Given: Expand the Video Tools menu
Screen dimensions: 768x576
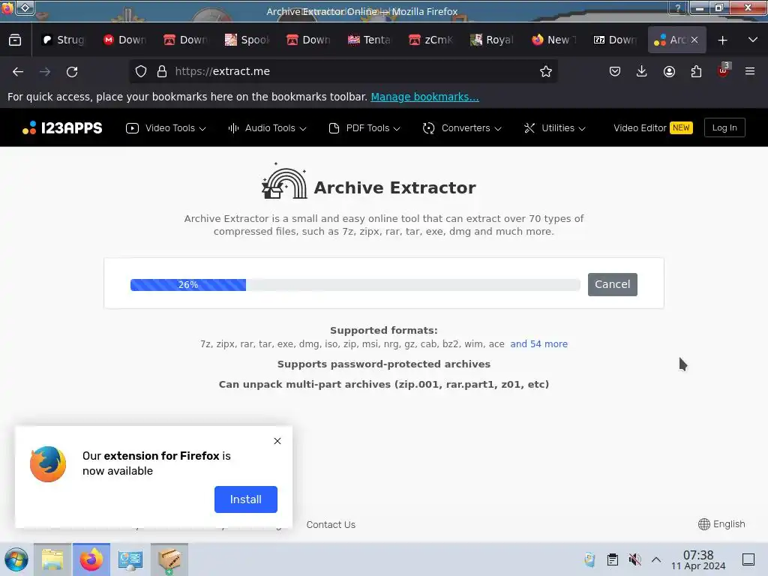Looking at the screenshot, I should coord(166,127).
